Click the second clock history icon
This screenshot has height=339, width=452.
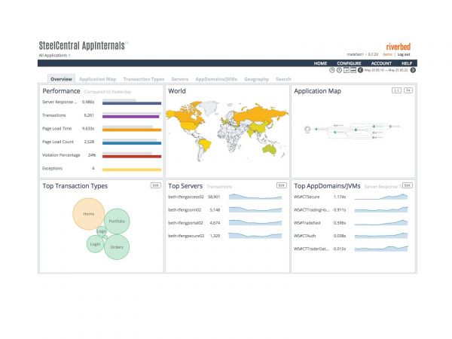339,70
